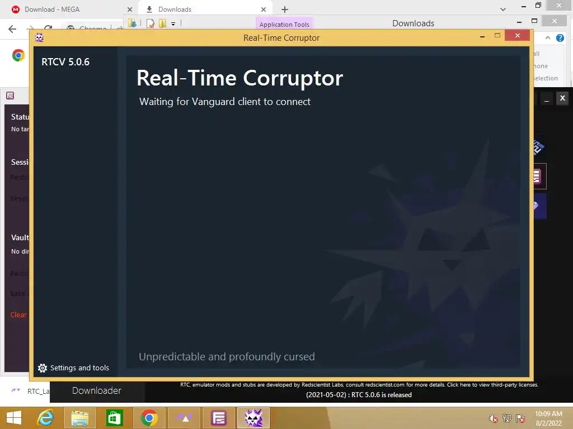Click Explorer's Downloads folder quick-access icon
The image size is (573, 429).
[132, 23]
